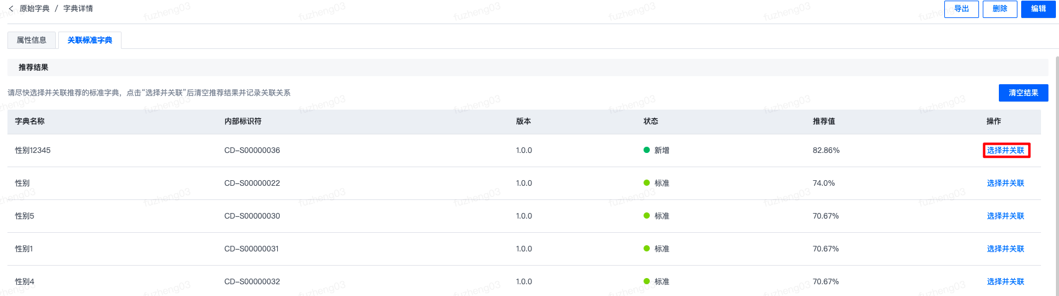This screenshot has height=296, width=1059.
Task: Click the CD-S00000030 identifier cell
Action: point(252,216)
